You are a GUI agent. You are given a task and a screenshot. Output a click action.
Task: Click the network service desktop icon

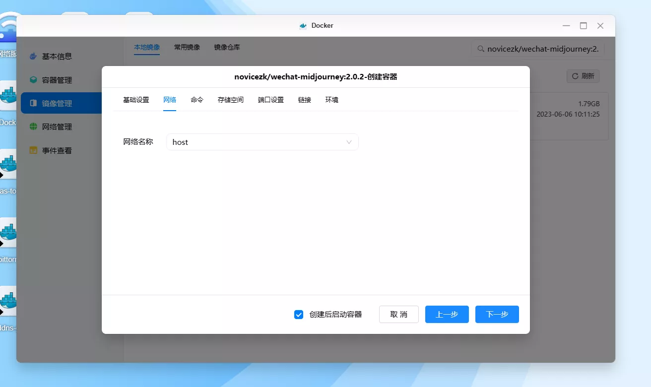pyautogui.click(x=8, y=27)
